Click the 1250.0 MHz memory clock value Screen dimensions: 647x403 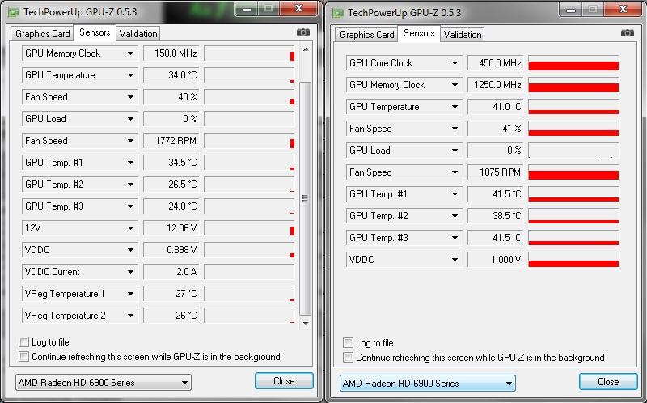[x=496, y=85]
